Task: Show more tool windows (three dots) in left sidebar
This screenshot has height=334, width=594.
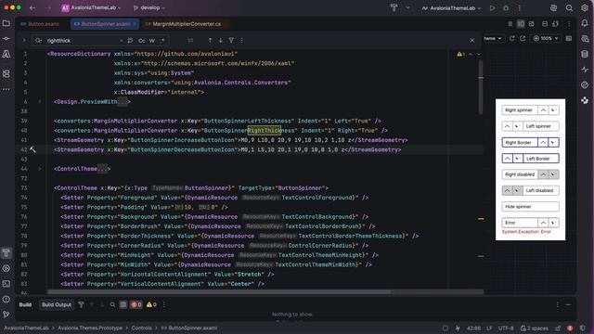Action: [x=6, y=89]
